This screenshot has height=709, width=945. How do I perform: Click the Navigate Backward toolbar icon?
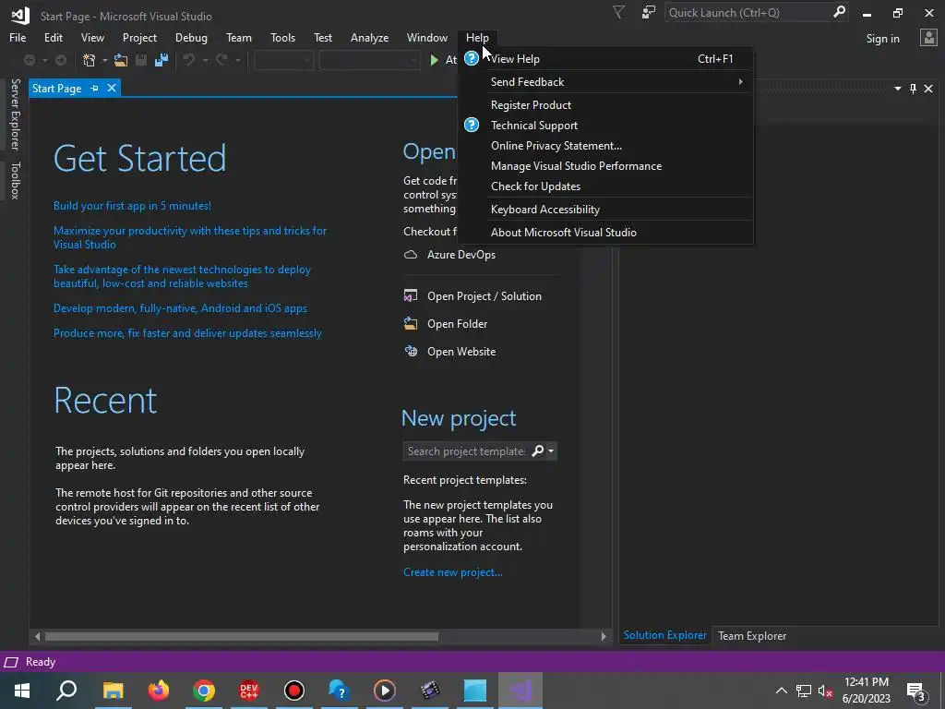[29, 60]
